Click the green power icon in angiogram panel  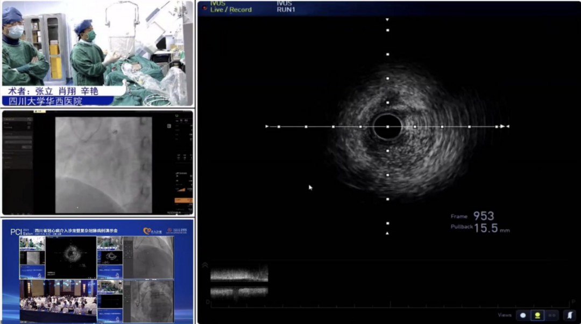177,115
